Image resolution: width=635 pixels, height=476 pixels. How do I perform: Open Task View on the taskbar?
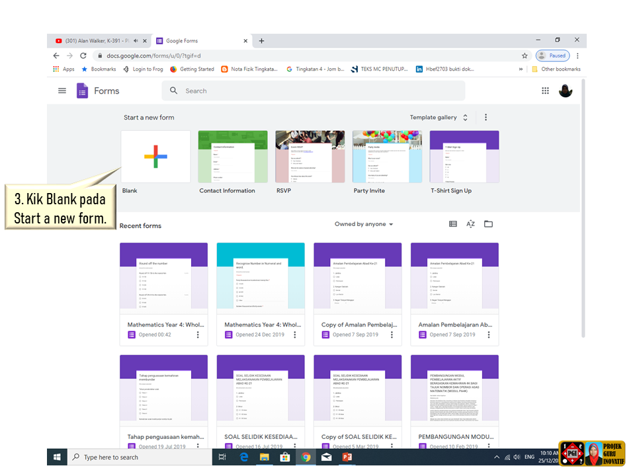coord(222,457)
